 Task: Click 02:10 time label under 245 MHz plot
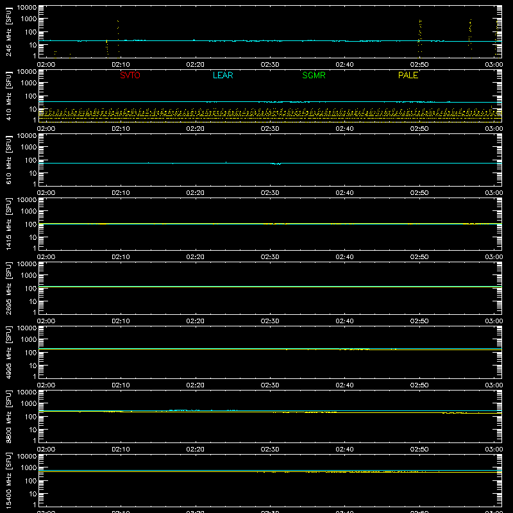121,65
